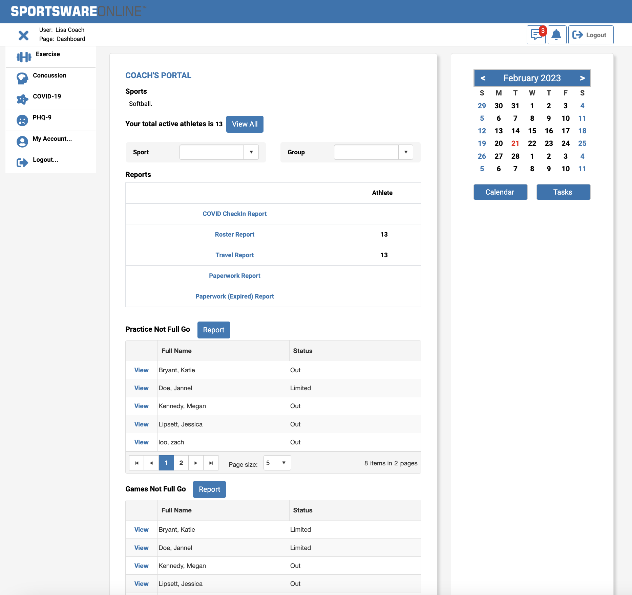Viewport: 632px width, 595px height.
Task: Click the Tasks button
Action: 563,192
